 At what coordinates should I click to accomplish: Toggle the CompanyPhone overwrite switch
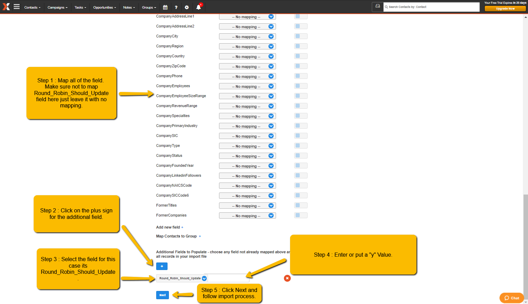point(301,76)
